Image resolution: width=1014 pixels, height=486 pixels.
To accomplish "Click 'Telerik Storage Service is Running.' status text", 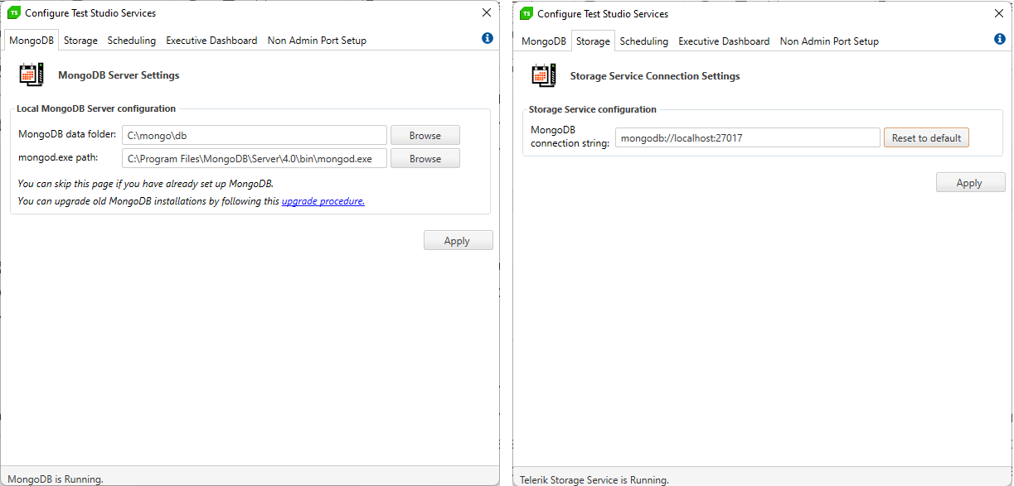I will pos(594,479).
